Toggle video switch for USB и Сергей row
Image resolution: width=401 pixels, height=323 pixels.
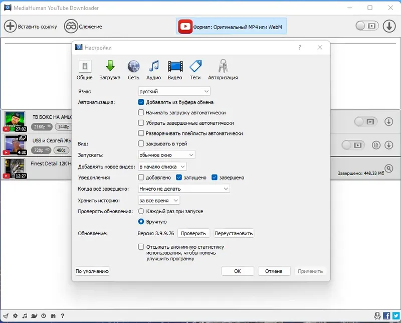tap(353, 145)
